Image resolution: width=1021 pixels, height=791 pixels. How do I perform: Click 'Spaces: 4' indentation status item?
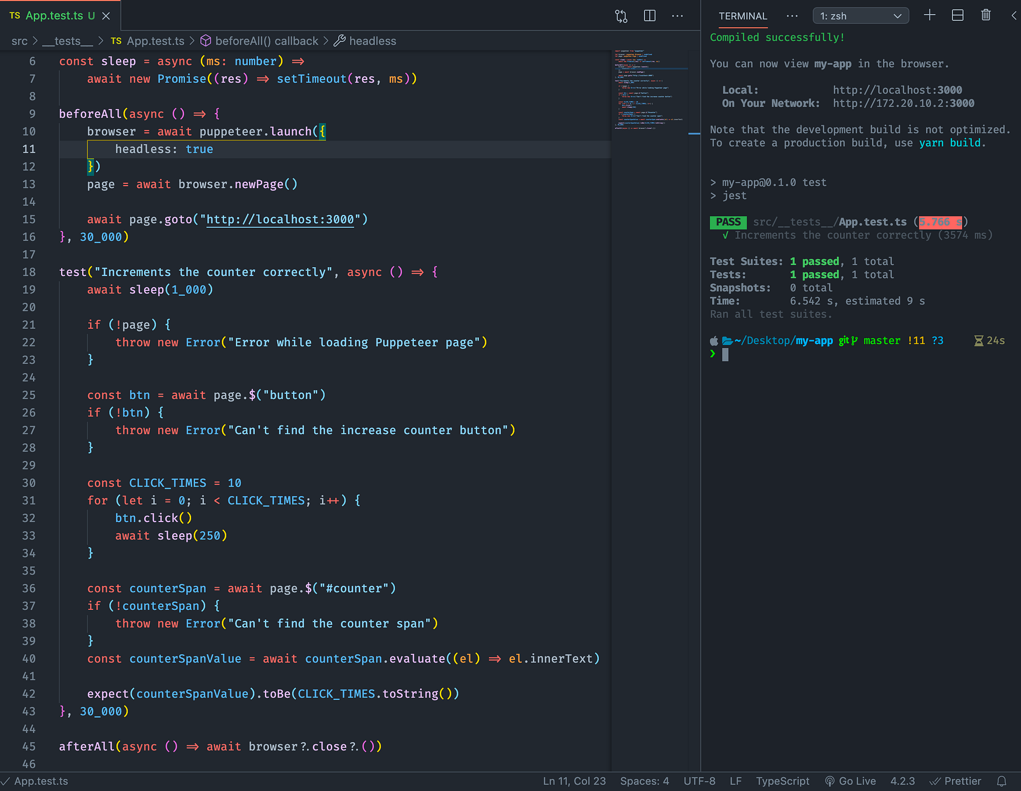[x=644, y=780]
